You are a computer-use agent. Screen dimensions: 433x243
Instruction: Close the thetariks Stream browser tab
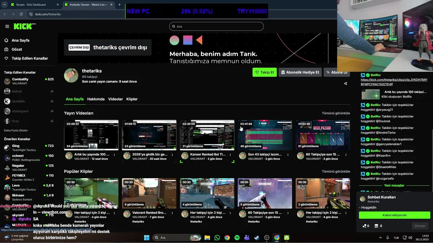[x=111, y=5]
